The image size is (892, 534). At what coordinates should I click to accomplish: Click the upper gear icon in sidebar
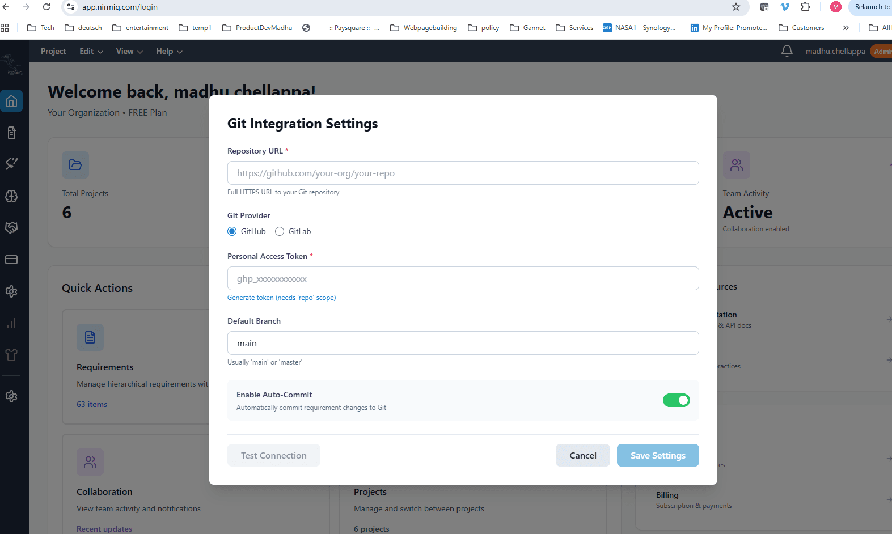tap(11, 291)
